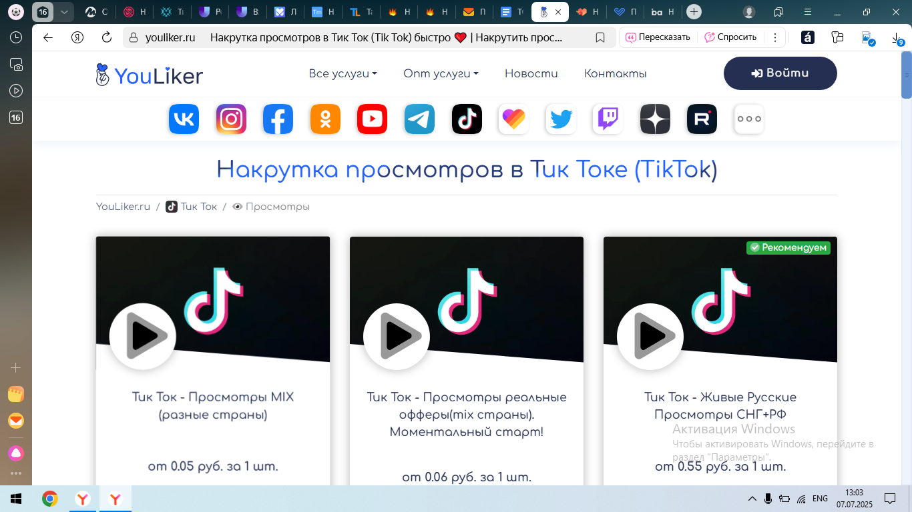Image resolution: width=912 pixels, height=512 pixels.
Task: Open the Facebook services icon
Action: click(278, 119)
